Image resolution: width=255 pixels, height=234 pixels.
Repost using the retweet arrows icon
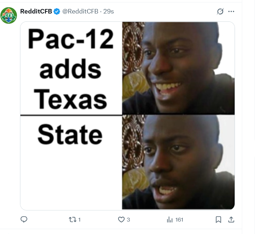tap(73, 220)
